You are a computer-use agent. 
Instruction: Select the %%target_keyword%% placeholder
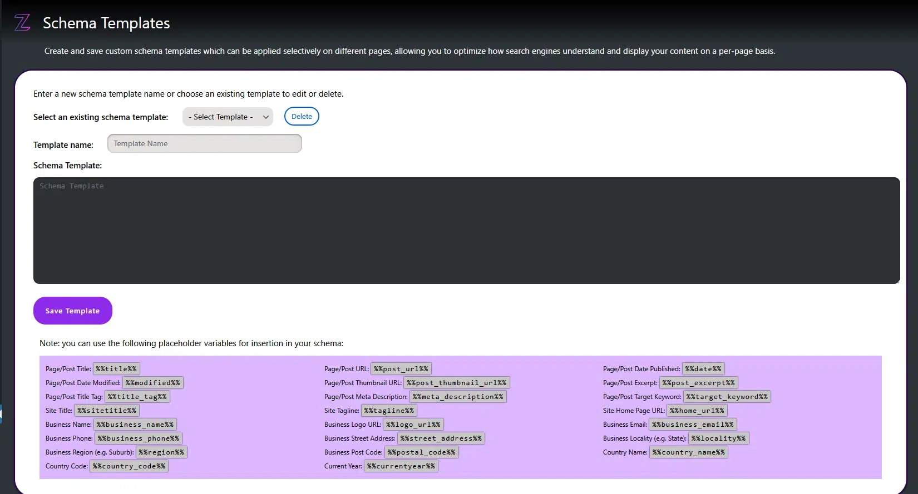pyautogui.click(x=727, y=397)
